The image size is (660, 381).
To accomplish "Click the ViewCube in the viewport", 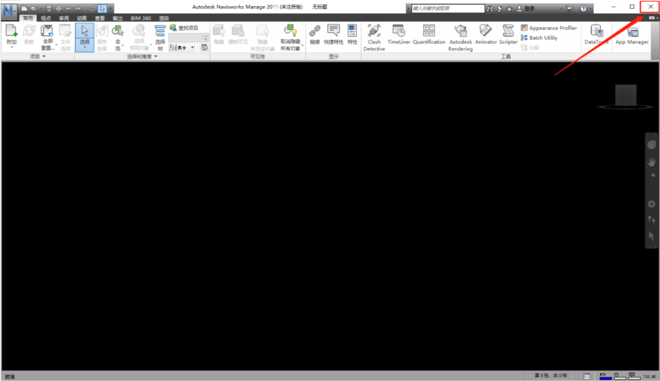I will (626, 95).
